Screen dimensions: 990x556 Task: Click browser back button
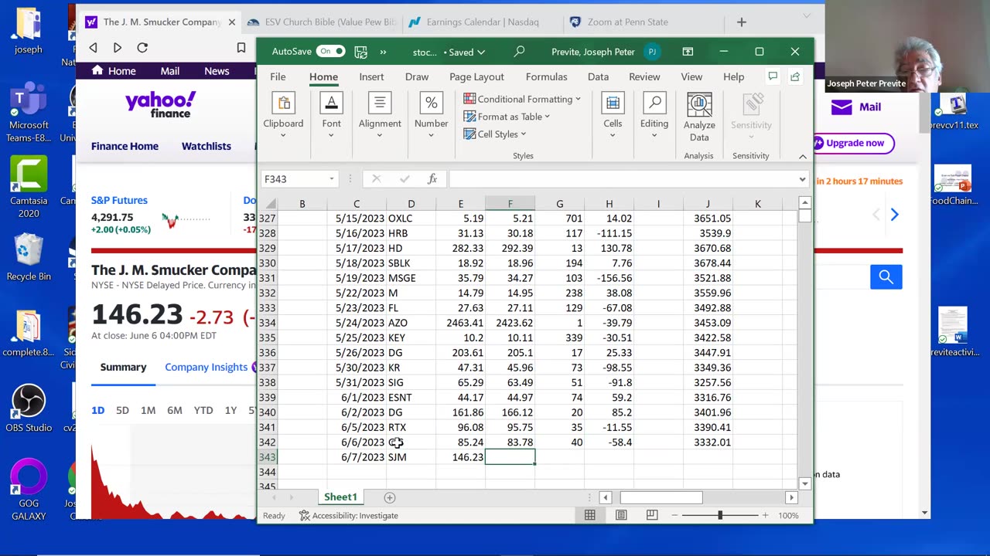94,48
